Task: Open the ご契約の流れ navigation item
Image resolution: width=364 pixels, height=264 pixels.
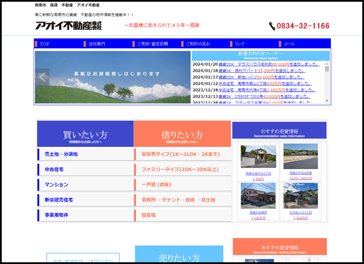Action: (x=198, y=44)
